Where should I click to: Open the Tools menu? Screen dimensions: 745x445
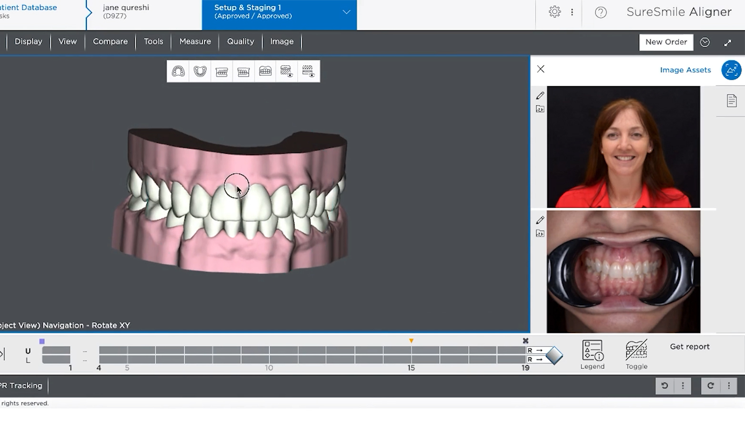click(x=153, y=41)
